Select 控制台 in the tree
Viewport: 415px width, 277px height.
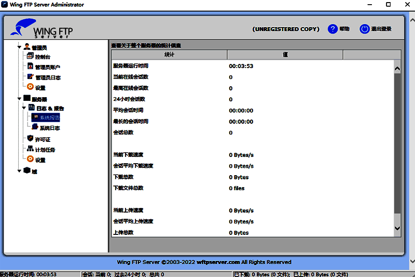pyautogui.click(x=43, y=57)
